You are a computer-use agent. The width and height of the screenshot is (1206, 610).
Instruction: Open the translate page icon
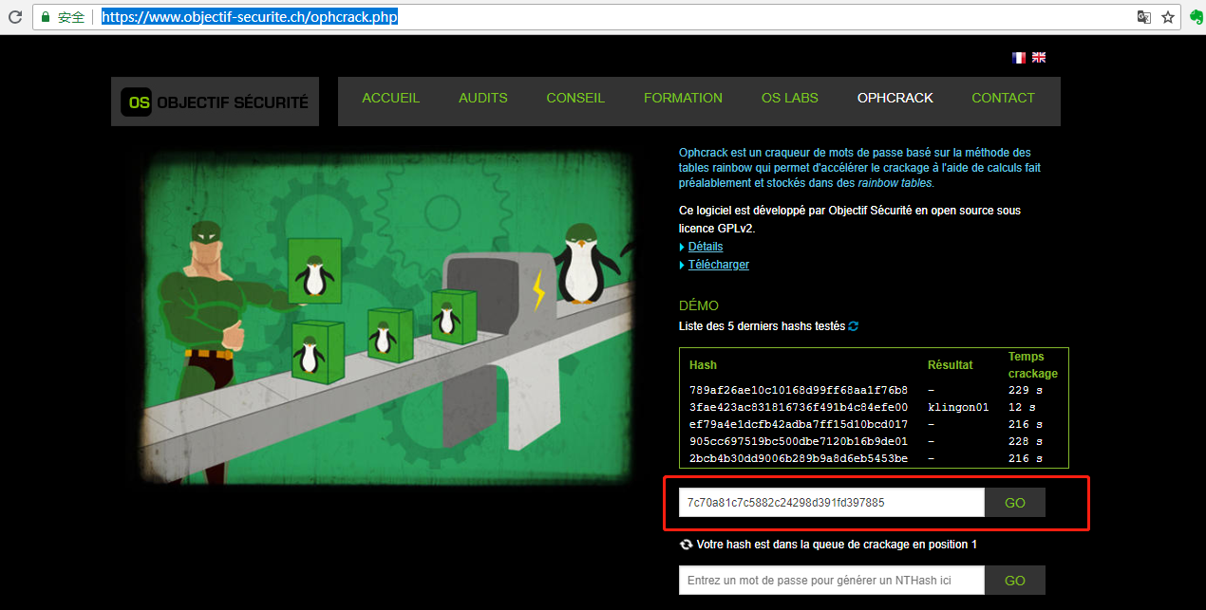coord(1144,17)
